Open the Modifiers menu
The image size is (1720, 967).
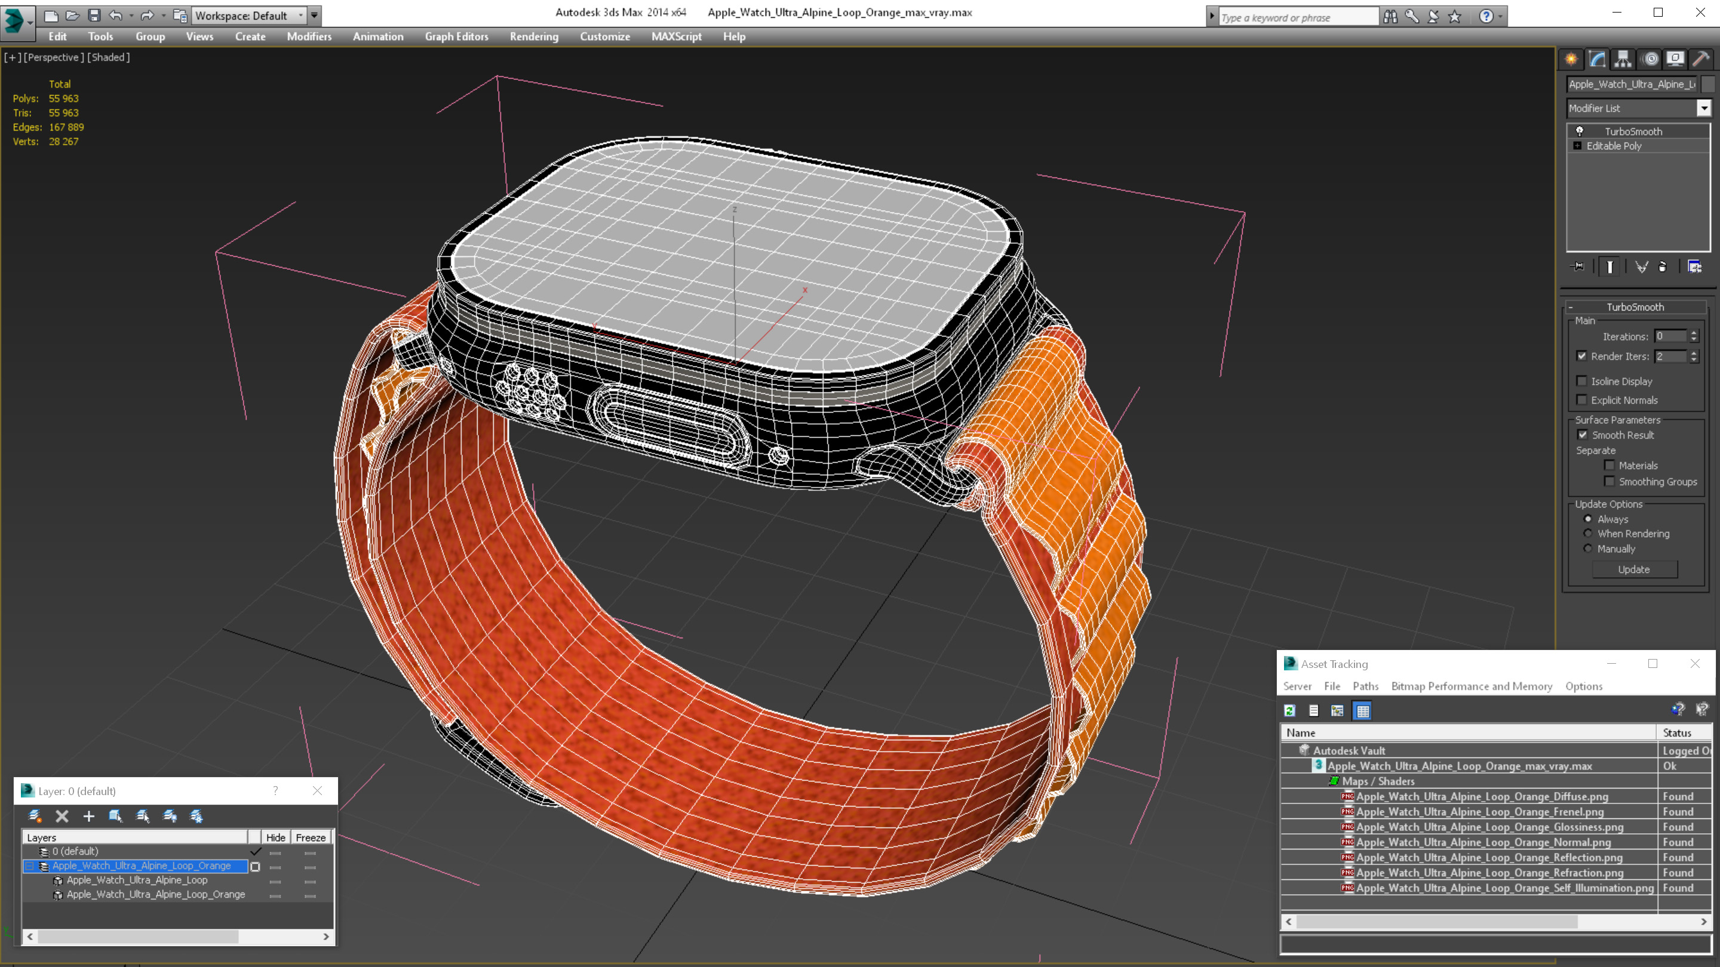pyautogui.click(x=309, y=36)
